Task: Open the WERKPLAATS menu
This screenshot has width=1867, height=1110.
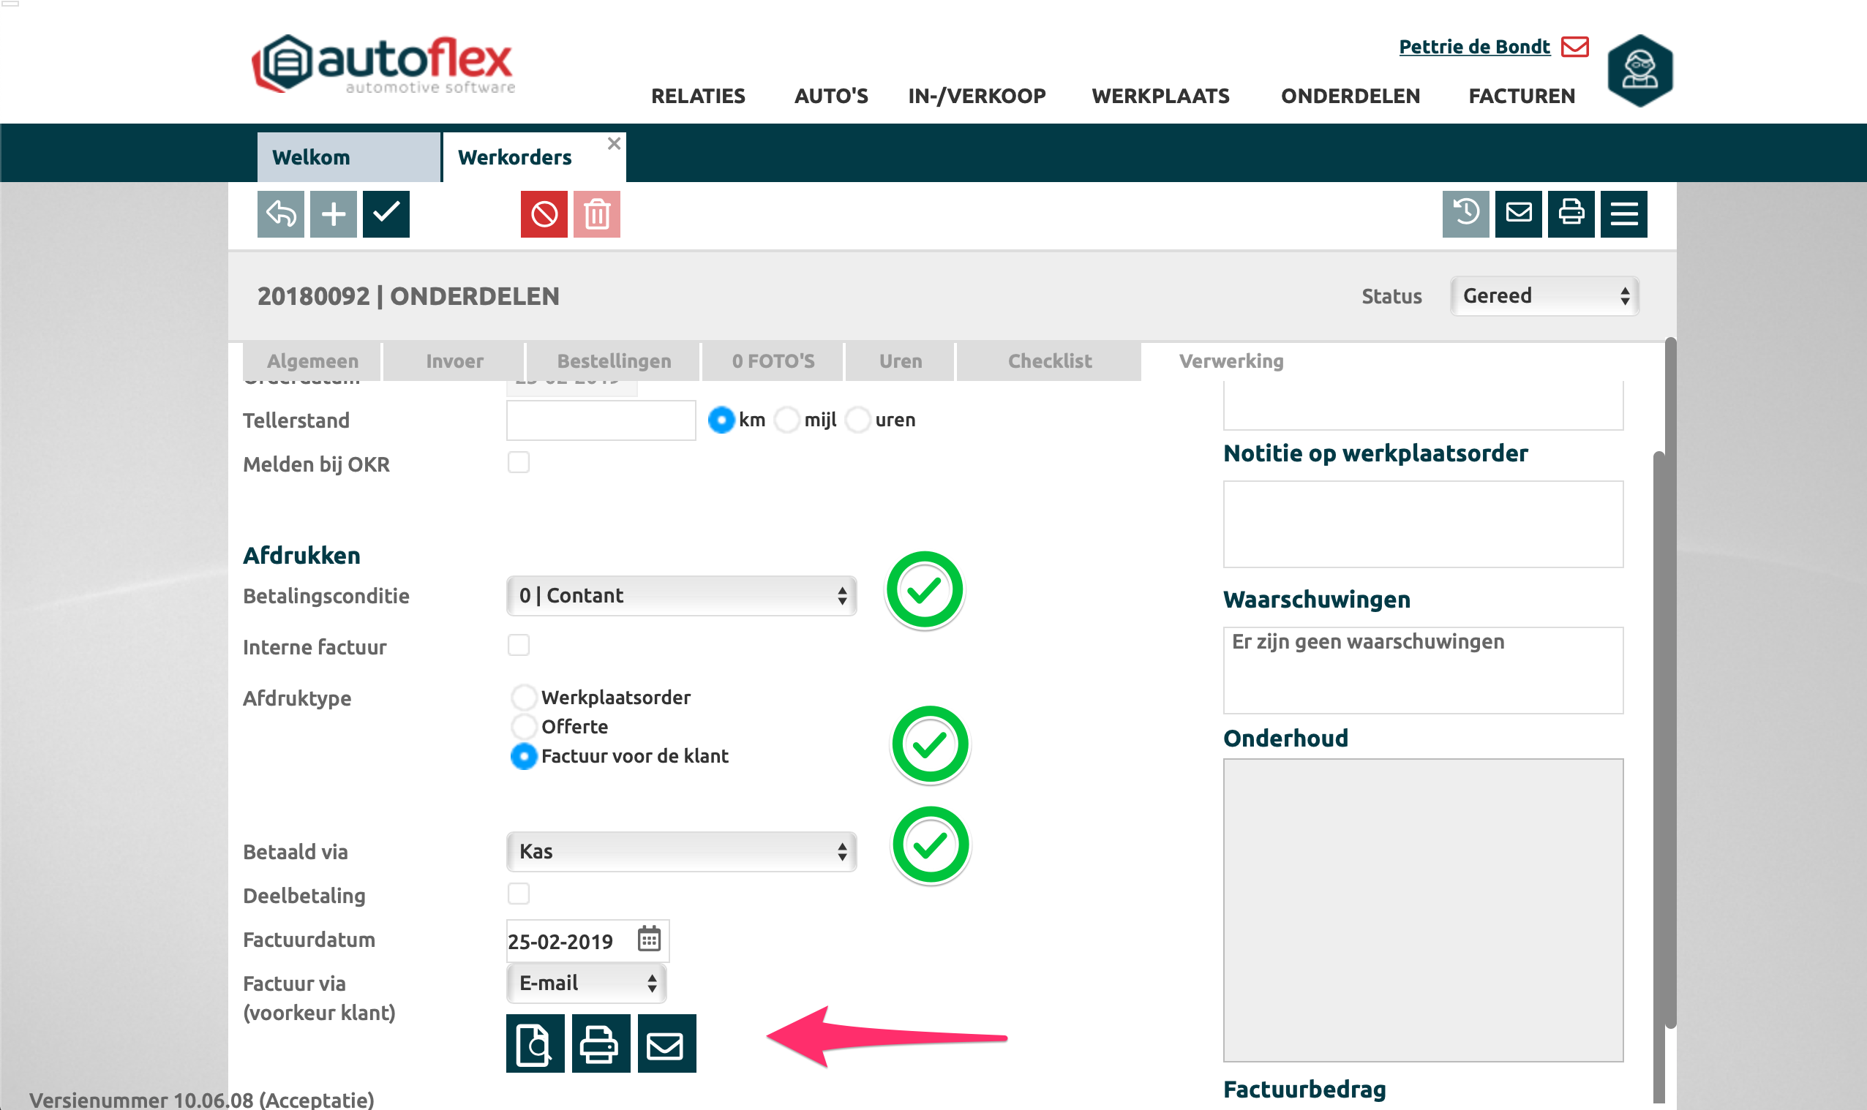Action: (x=1160, y=96)
